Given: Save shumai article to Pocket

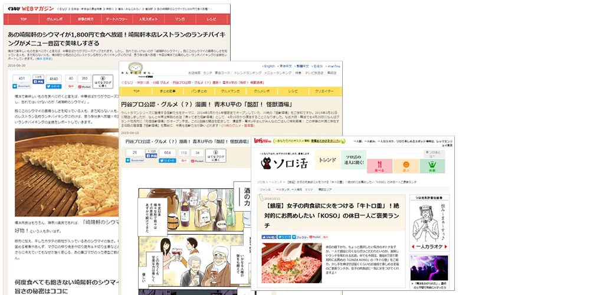Looking at the screenshot, I should tap(84, 86).
